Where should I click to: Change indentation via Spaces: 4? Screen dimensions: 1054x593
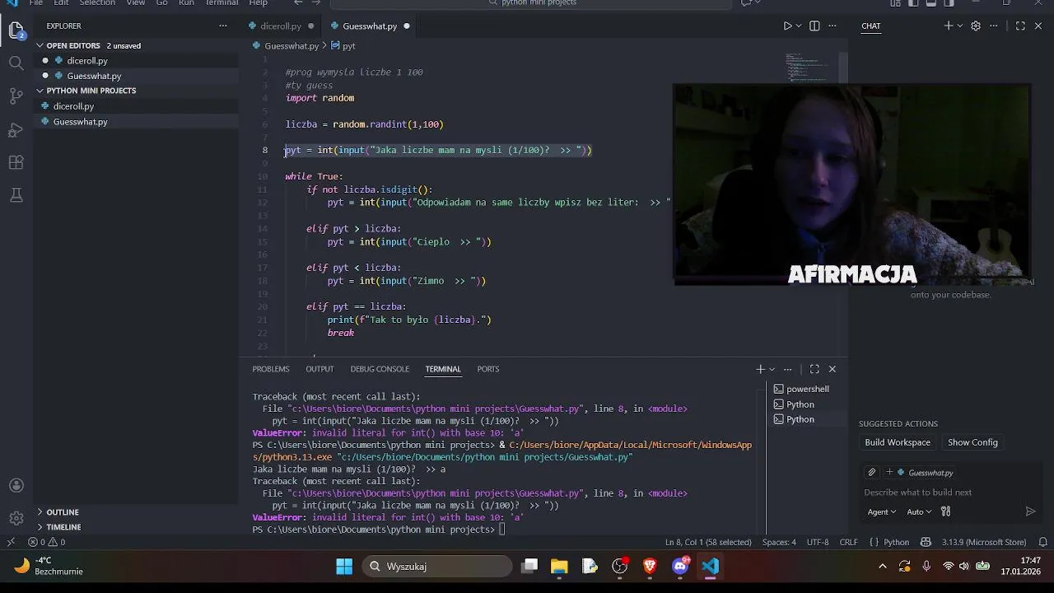click(x=779, y=542)
